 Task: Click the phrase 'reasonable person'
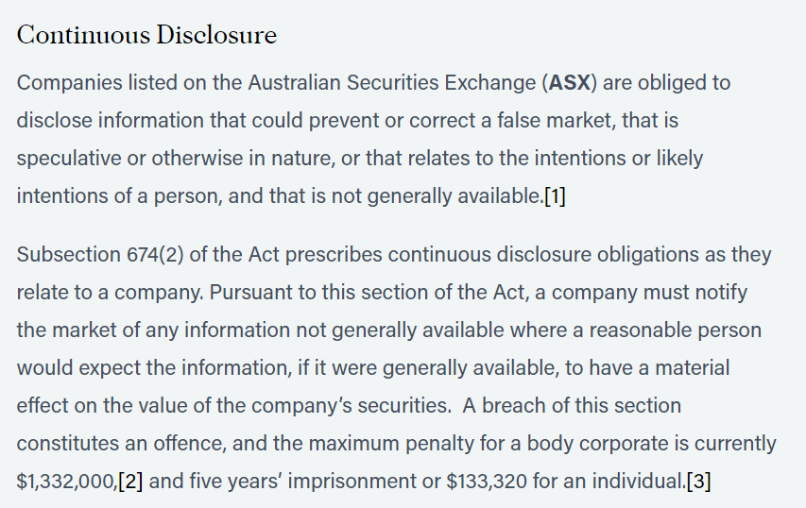coord(675,330)
